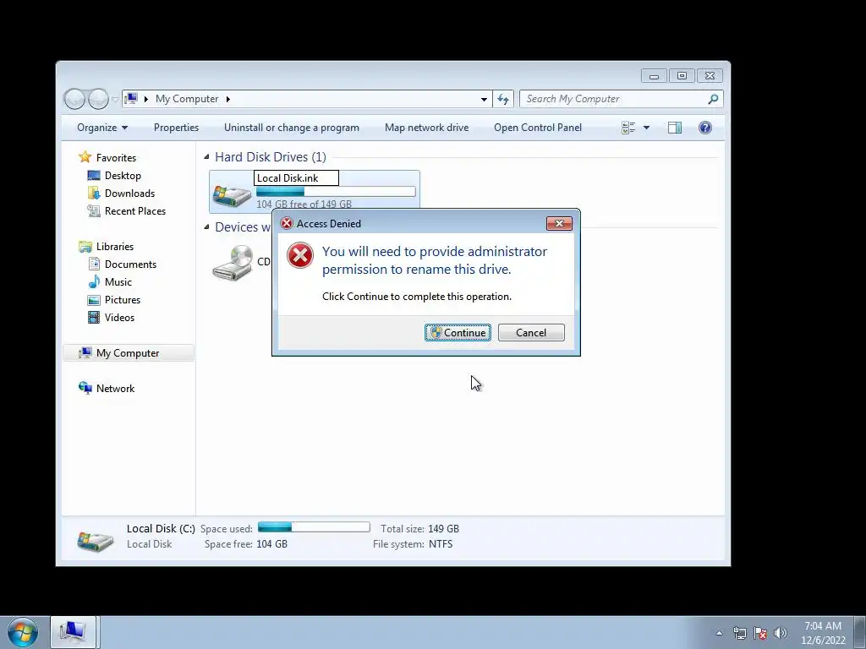Close the Access Denied dialog

[x=559, y=223]
